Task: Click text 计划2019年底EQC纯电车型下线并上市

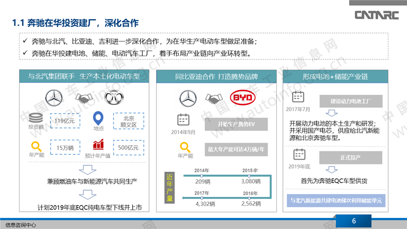Action: pos(90,207)
